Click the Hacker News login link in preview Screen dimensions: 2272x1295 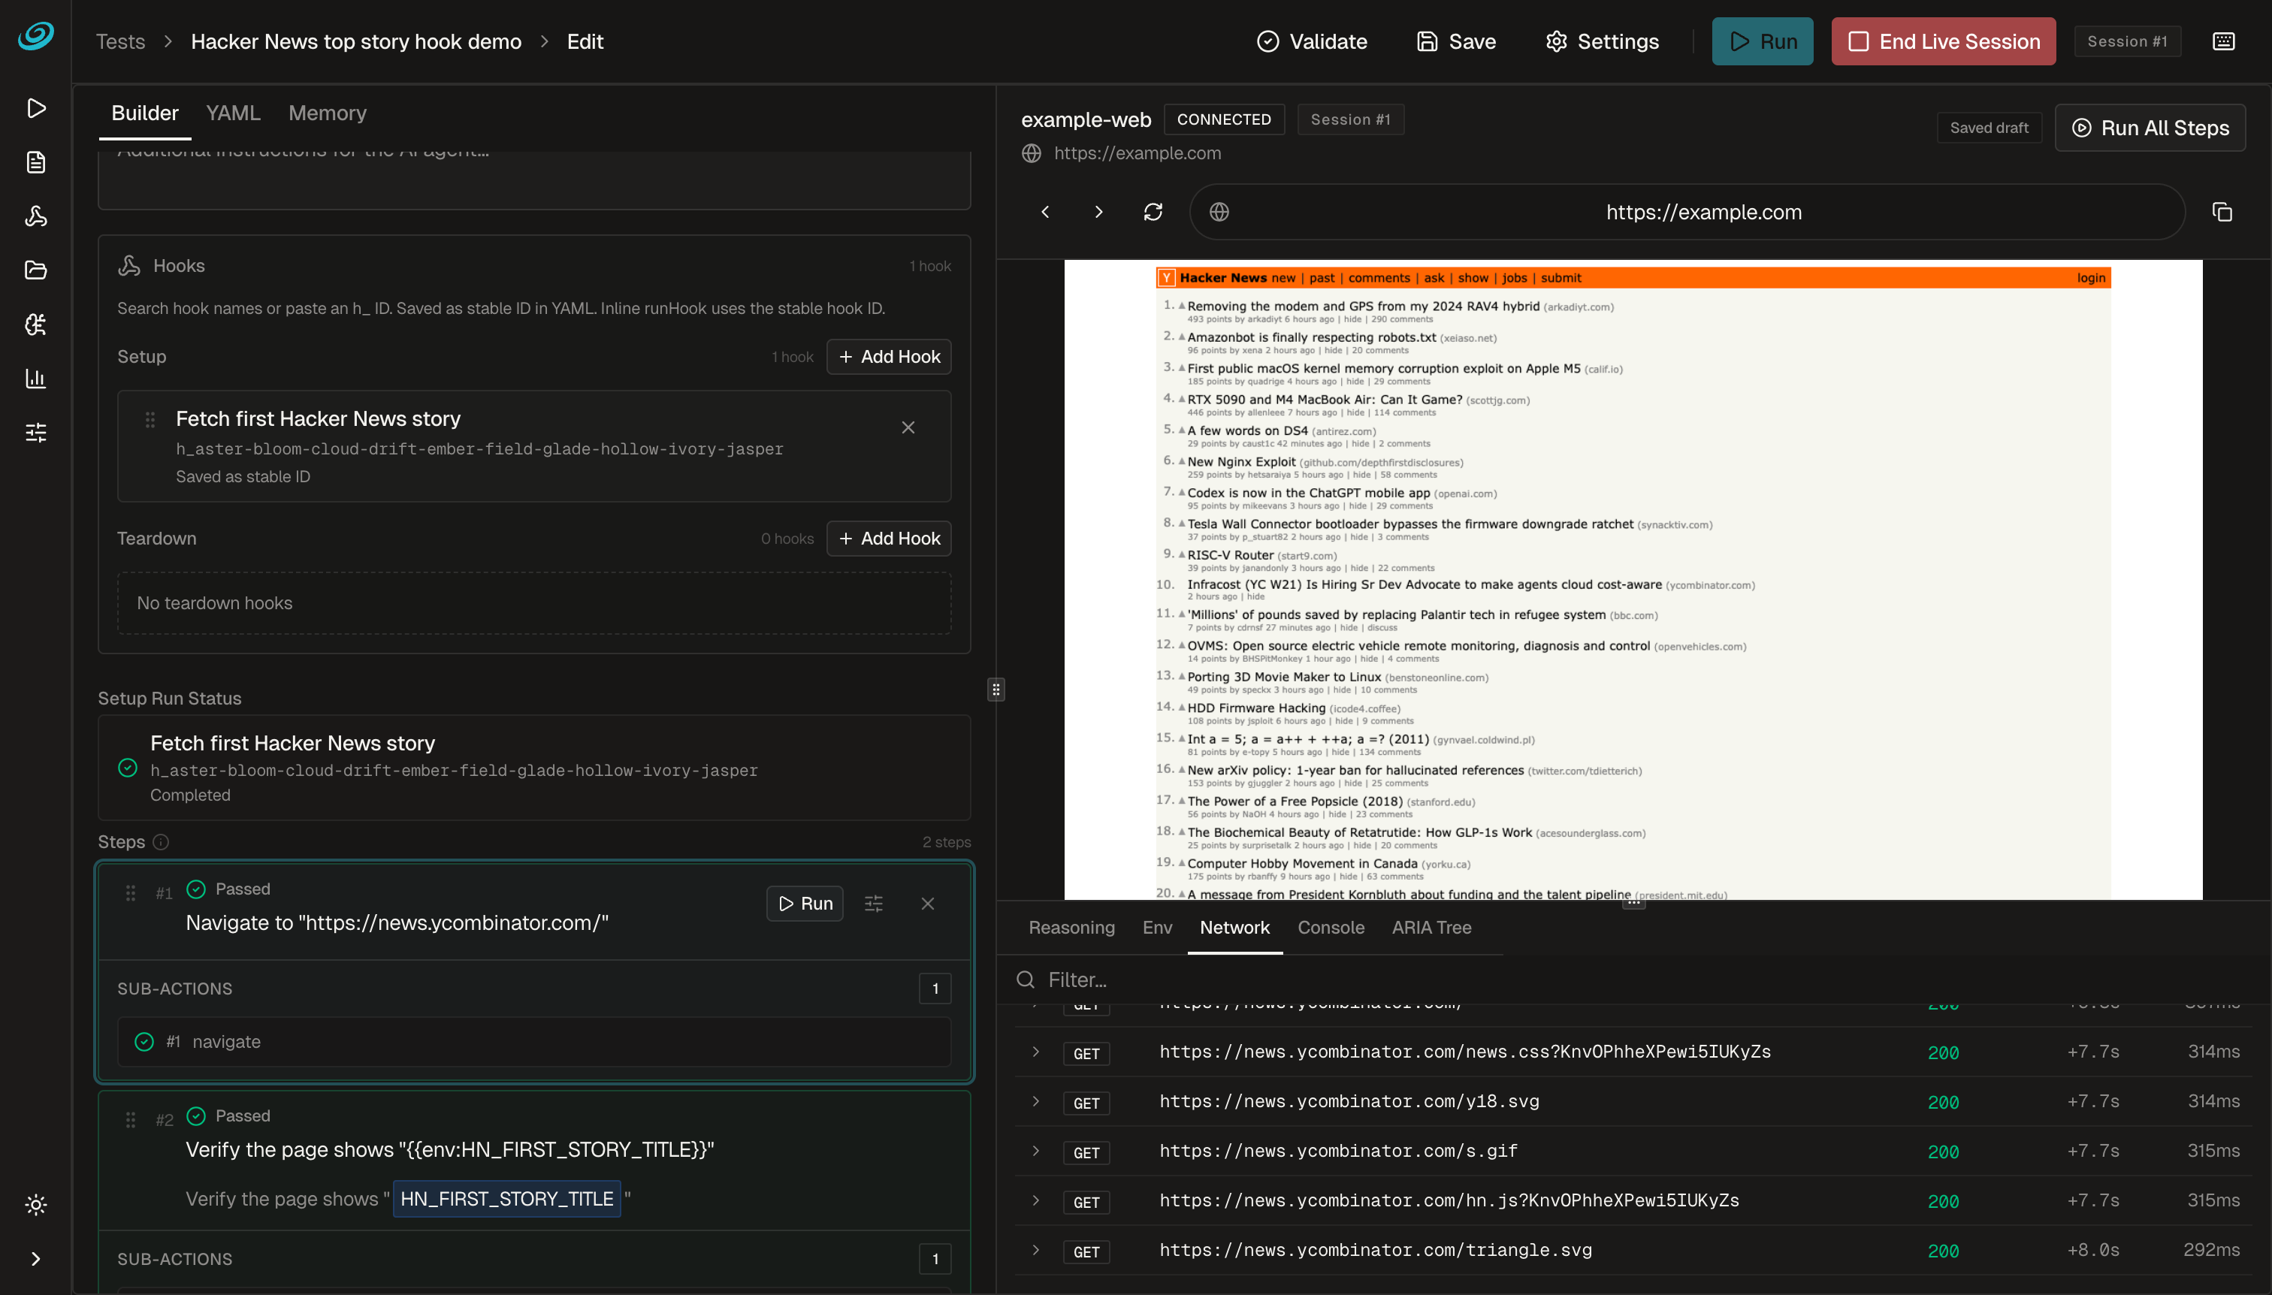[2090, 279]
